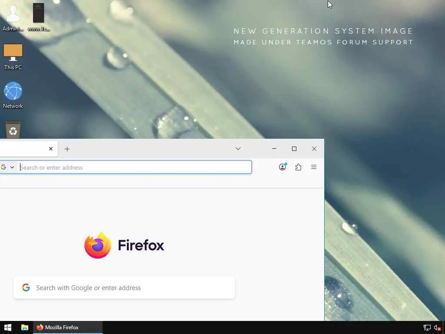Expand the List all tabs chevron
Image resolution: width=445 pixels, height=334 pixels.
tap(238, 149)
